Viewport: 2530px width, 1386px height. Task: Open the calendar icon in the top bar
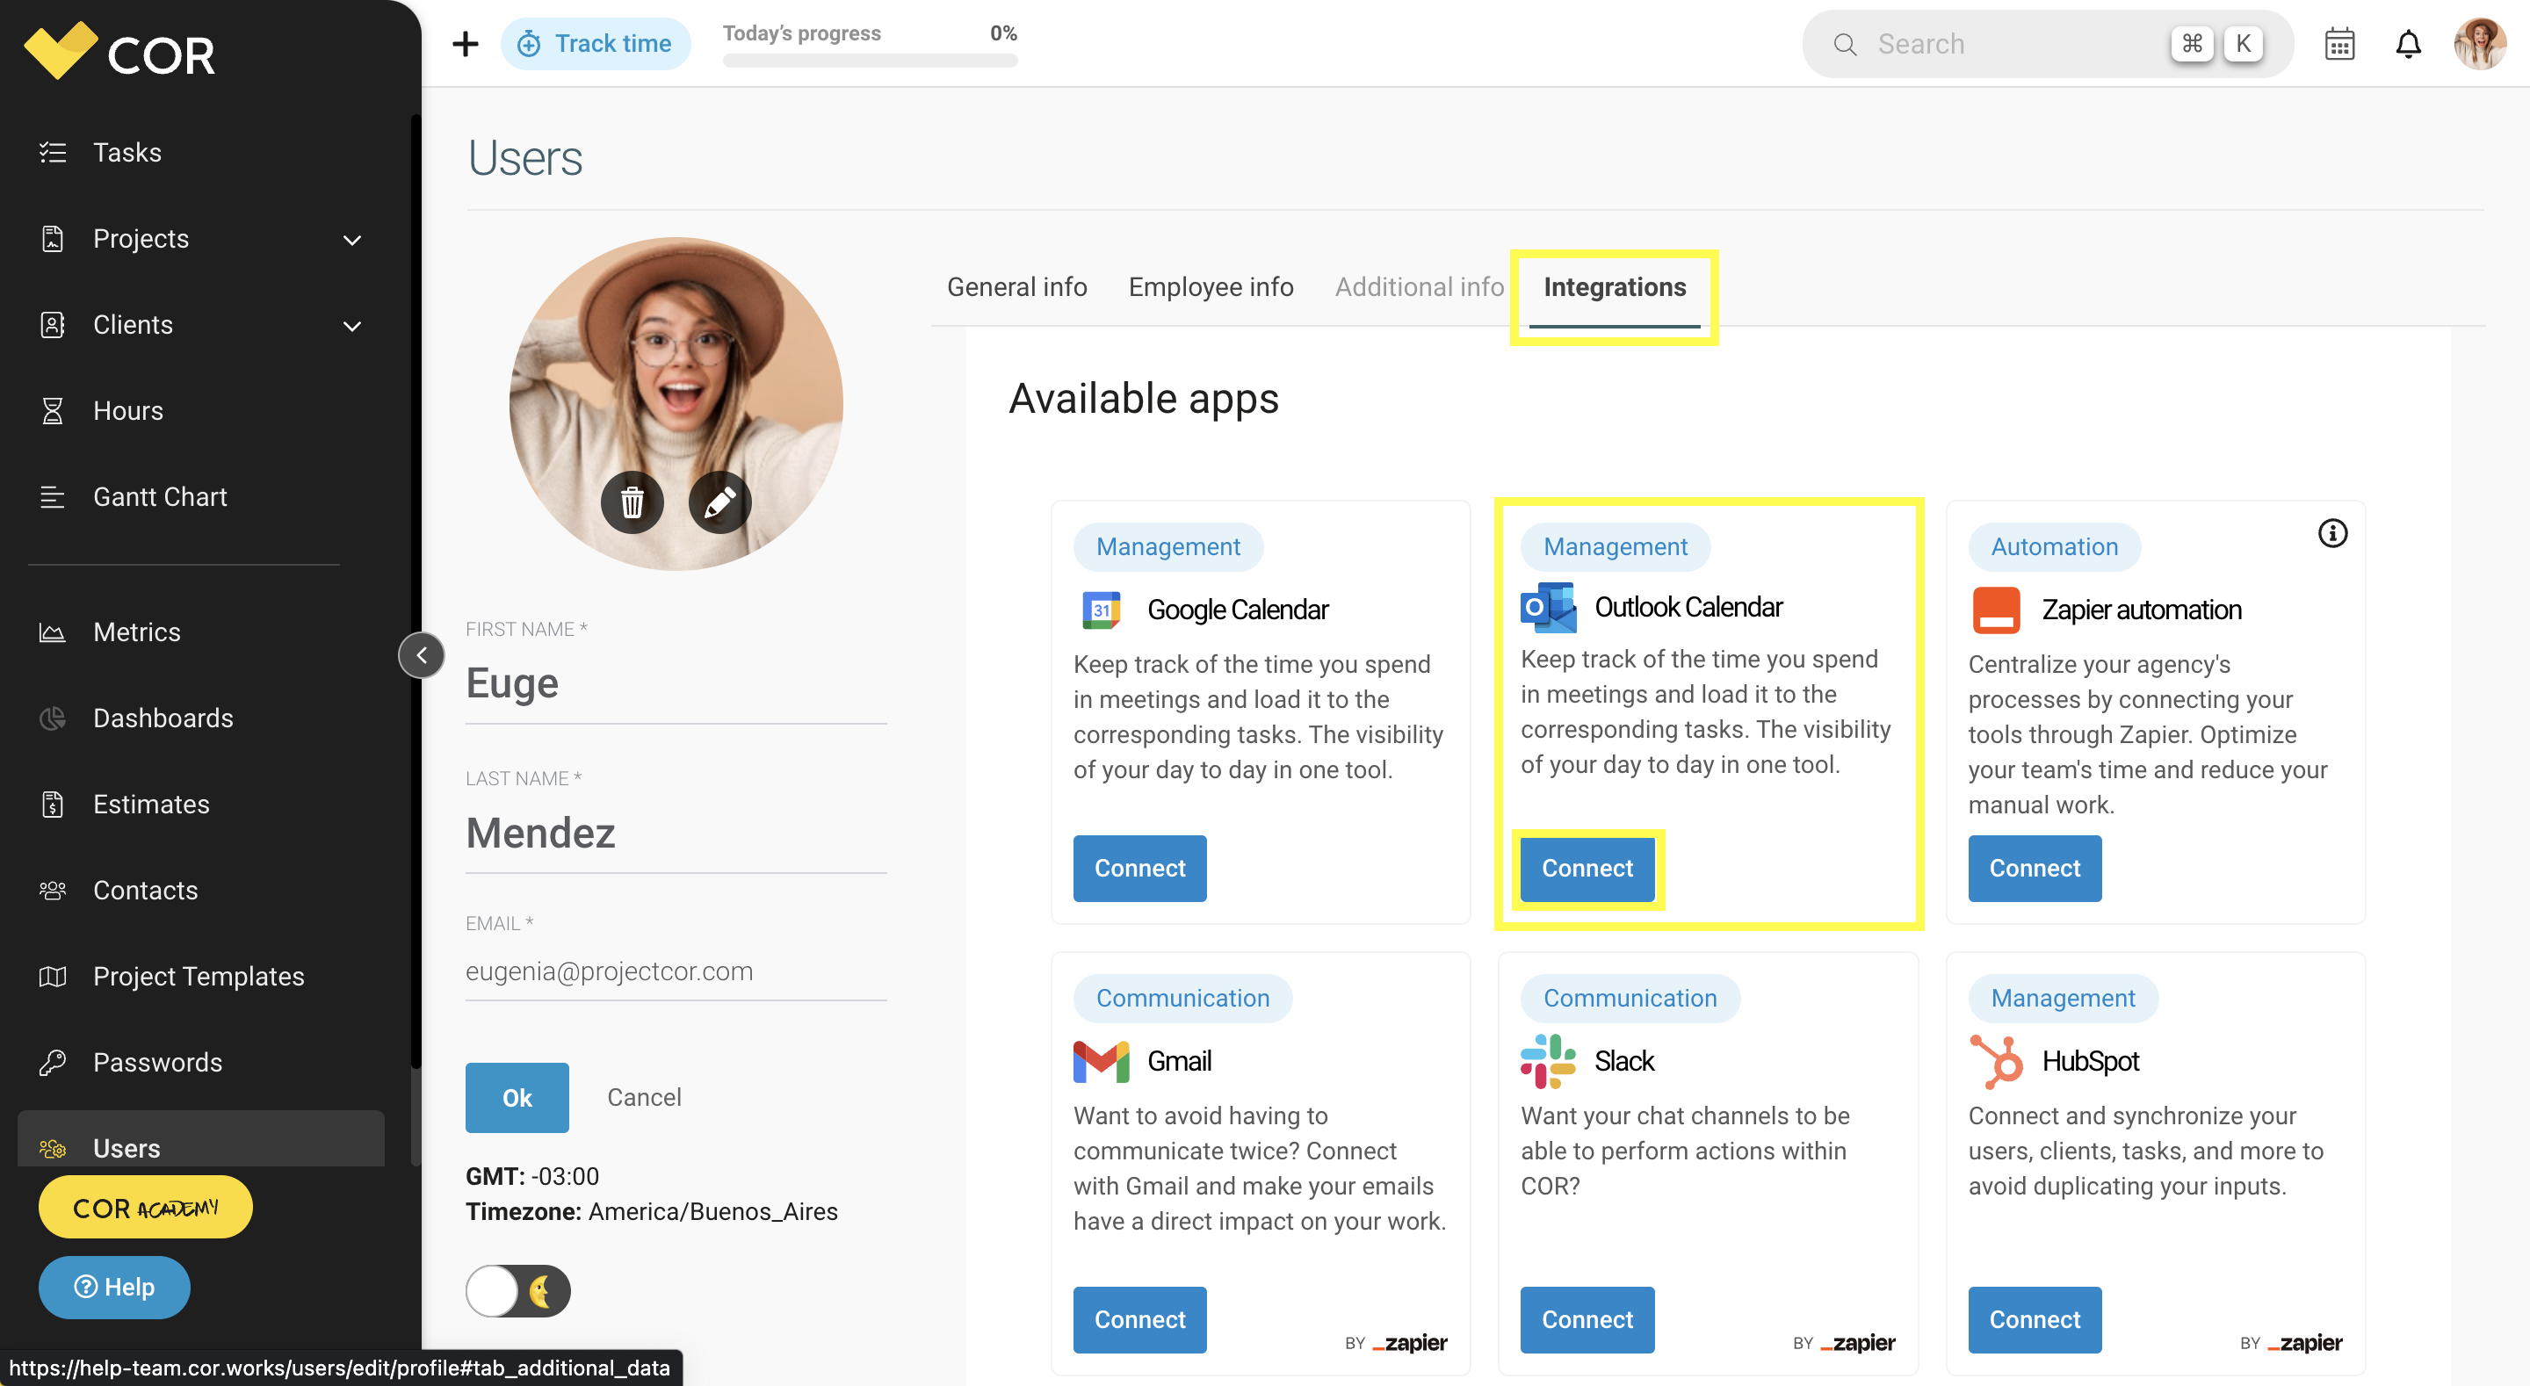pos(2339,43)
